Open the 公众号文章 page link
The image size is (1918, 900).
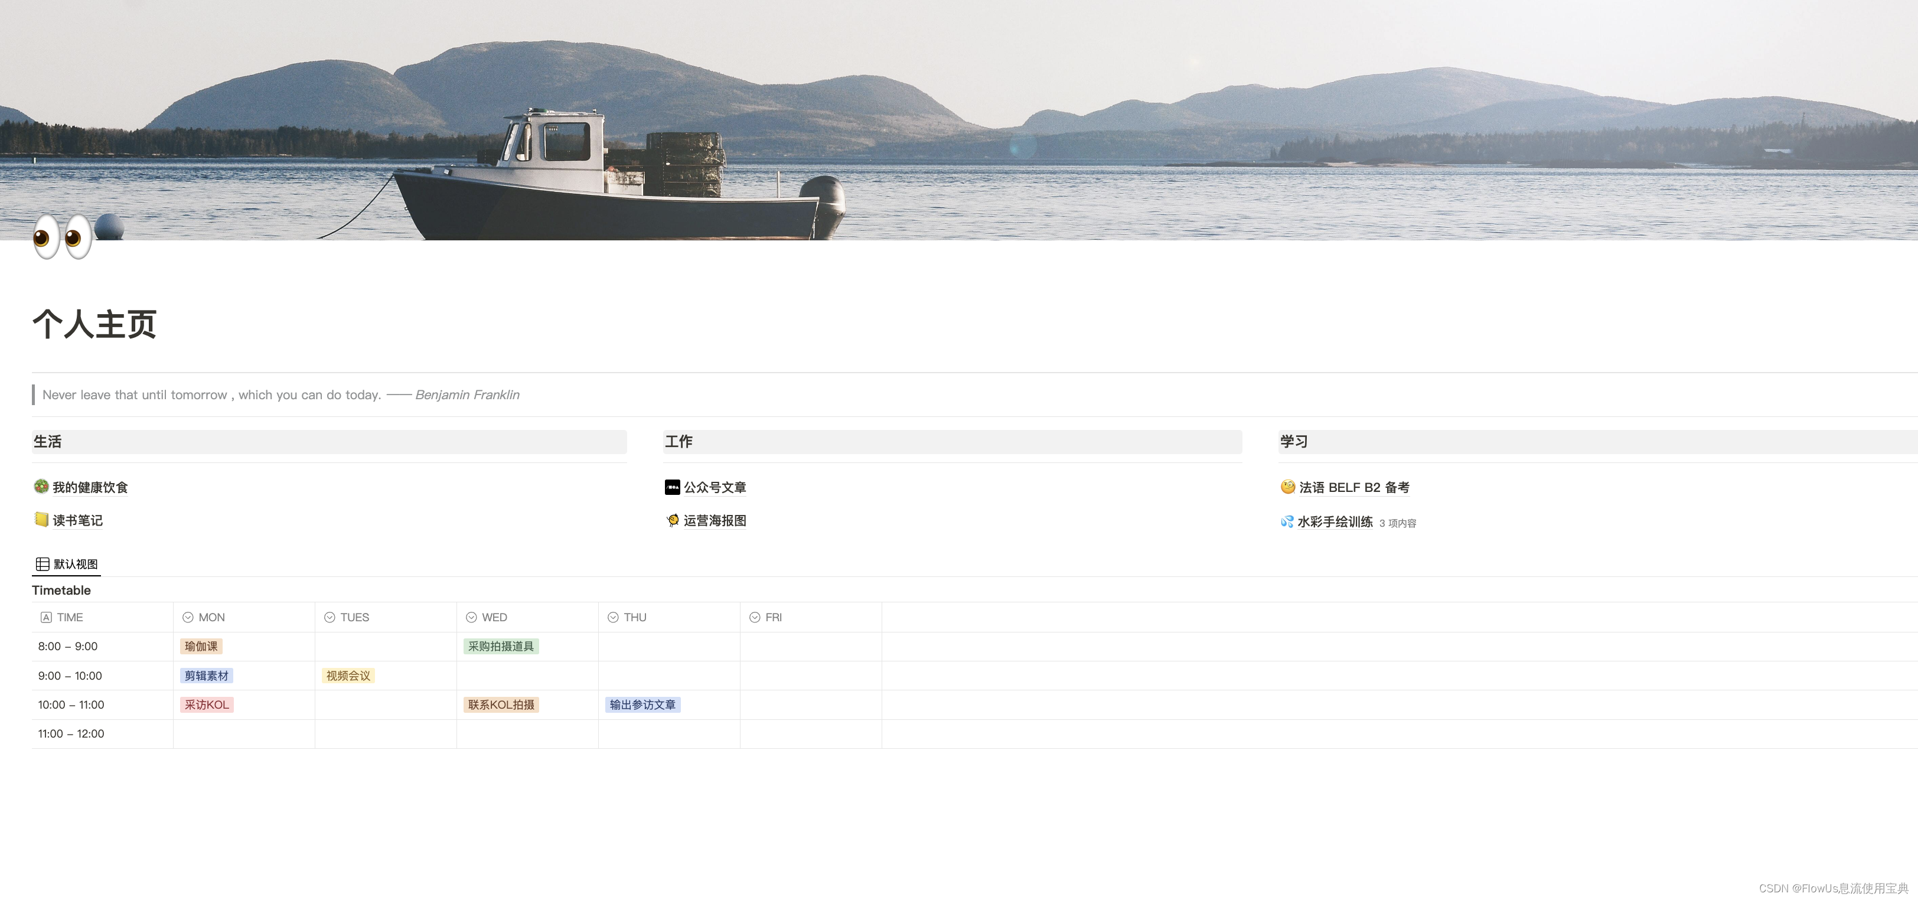[715, 488]
